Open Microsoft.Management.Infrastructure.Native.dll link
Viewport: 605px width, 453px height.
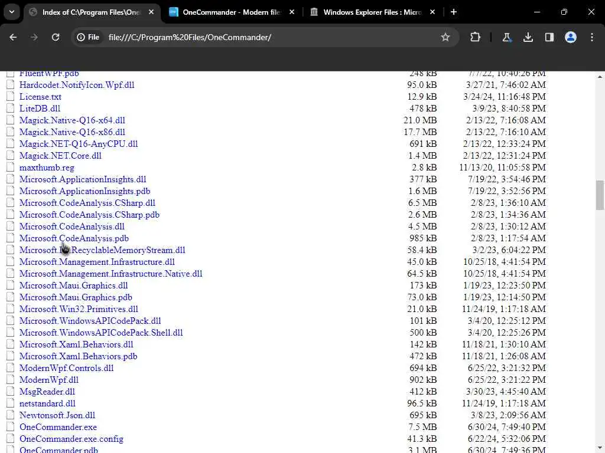point(110,274)
